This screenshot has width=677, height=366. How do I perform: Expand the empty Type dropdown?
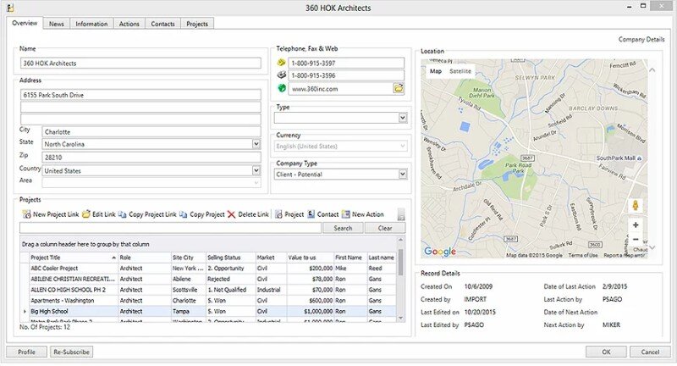[x=403, y=119]
